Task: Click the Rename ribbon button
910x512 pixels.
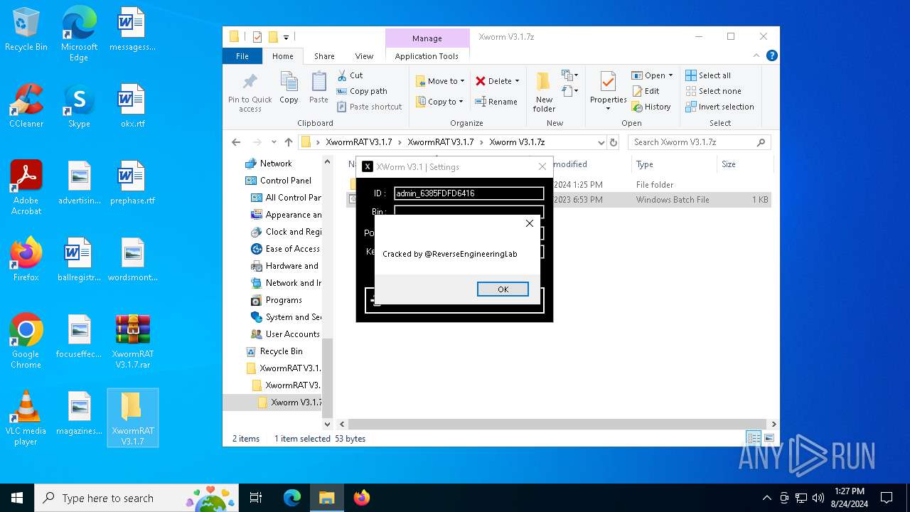Action: 497,102
